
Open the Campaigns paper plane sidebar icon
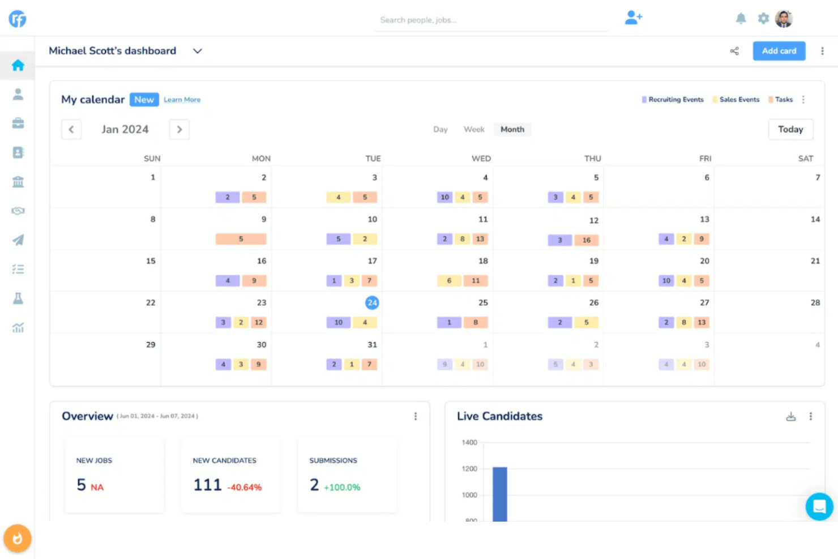coord(18,240)
